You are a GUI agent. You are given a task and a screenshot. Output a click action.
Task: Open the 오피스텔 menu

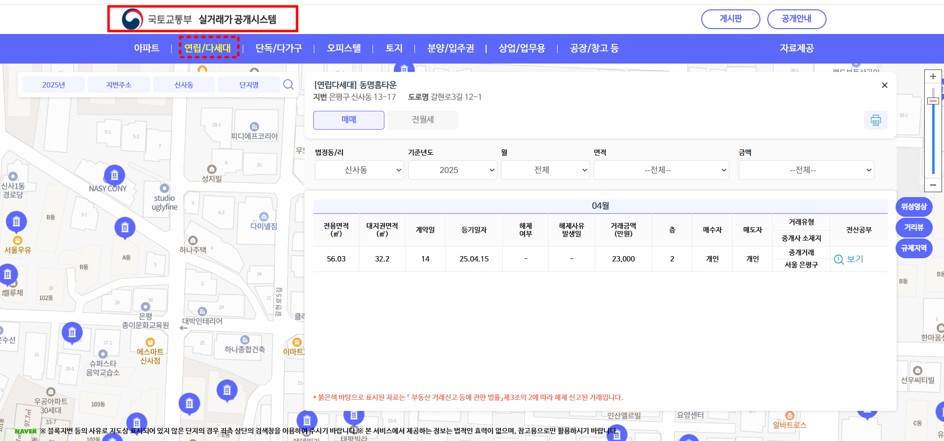[344, 48]
